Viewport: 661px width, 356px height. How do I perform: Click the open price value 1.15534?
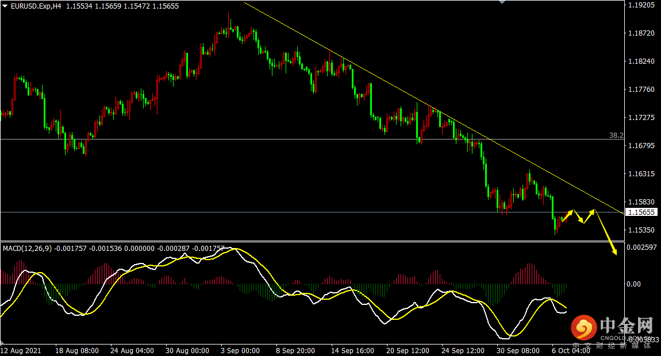(79, 6)
